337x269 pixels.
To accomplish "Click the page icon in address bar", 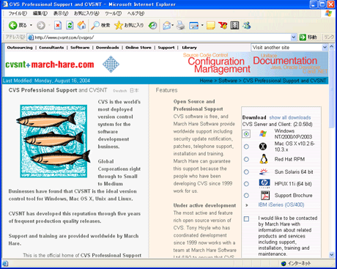I will (x=31, y=37).
